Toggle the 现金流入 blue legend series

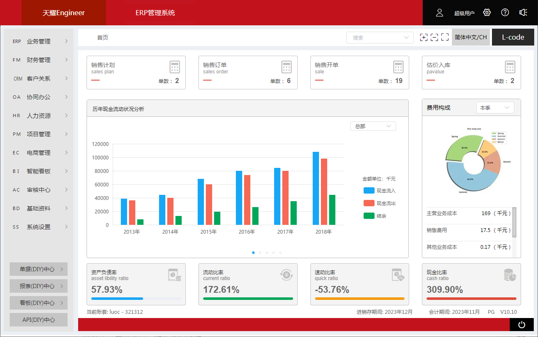pos(379,191)
